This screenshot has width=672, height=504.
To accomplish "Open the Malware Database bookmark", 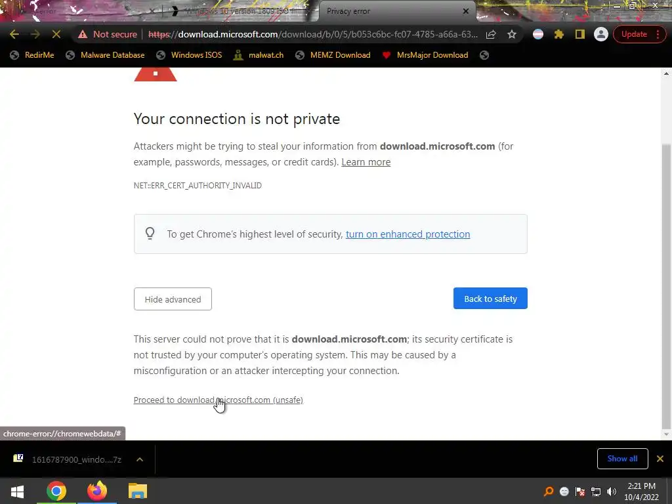I will tap(105, 55).
